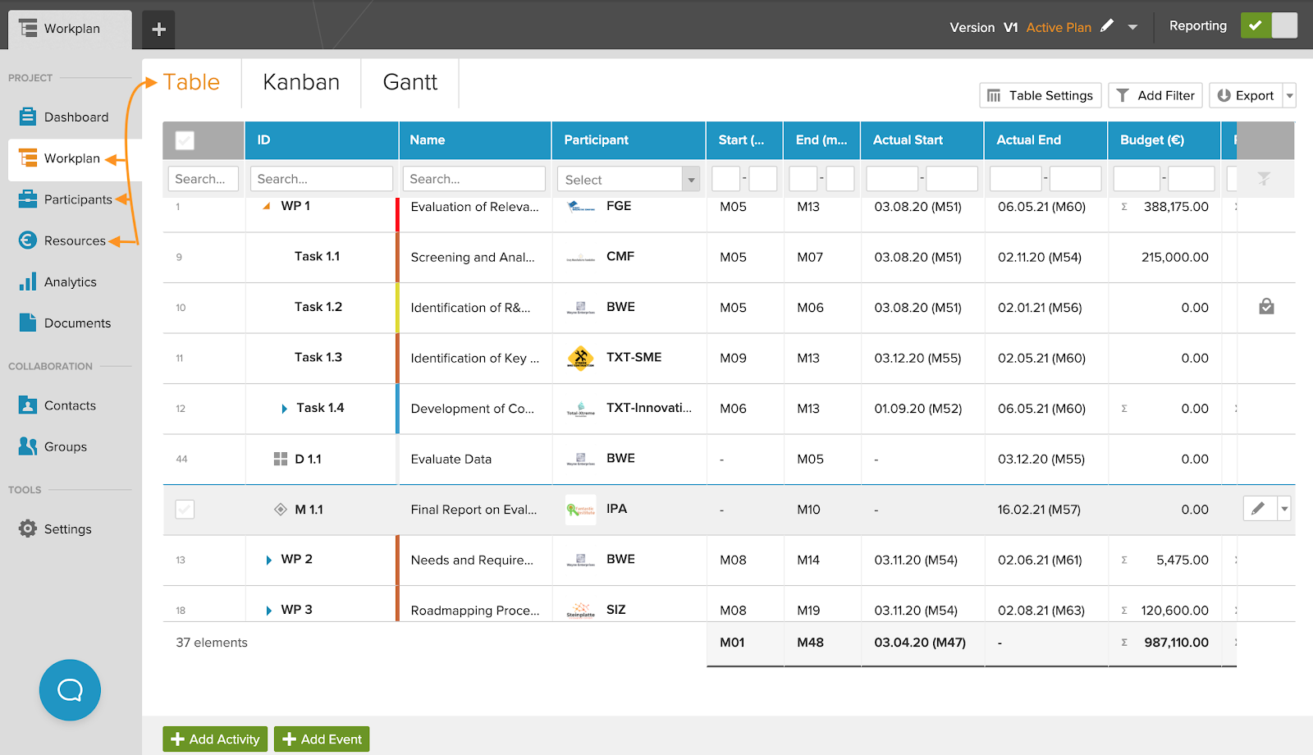Expand the WP 3 work package
The height and width of the screenshot is (755, 1313).
click(268, 611)
